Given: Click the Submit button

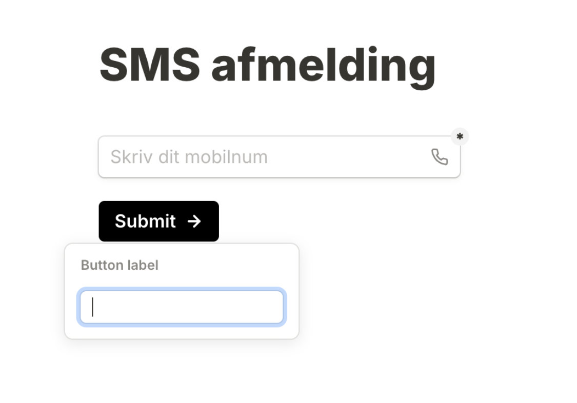Looking at the screenshot, I should [x=158, y=221].
